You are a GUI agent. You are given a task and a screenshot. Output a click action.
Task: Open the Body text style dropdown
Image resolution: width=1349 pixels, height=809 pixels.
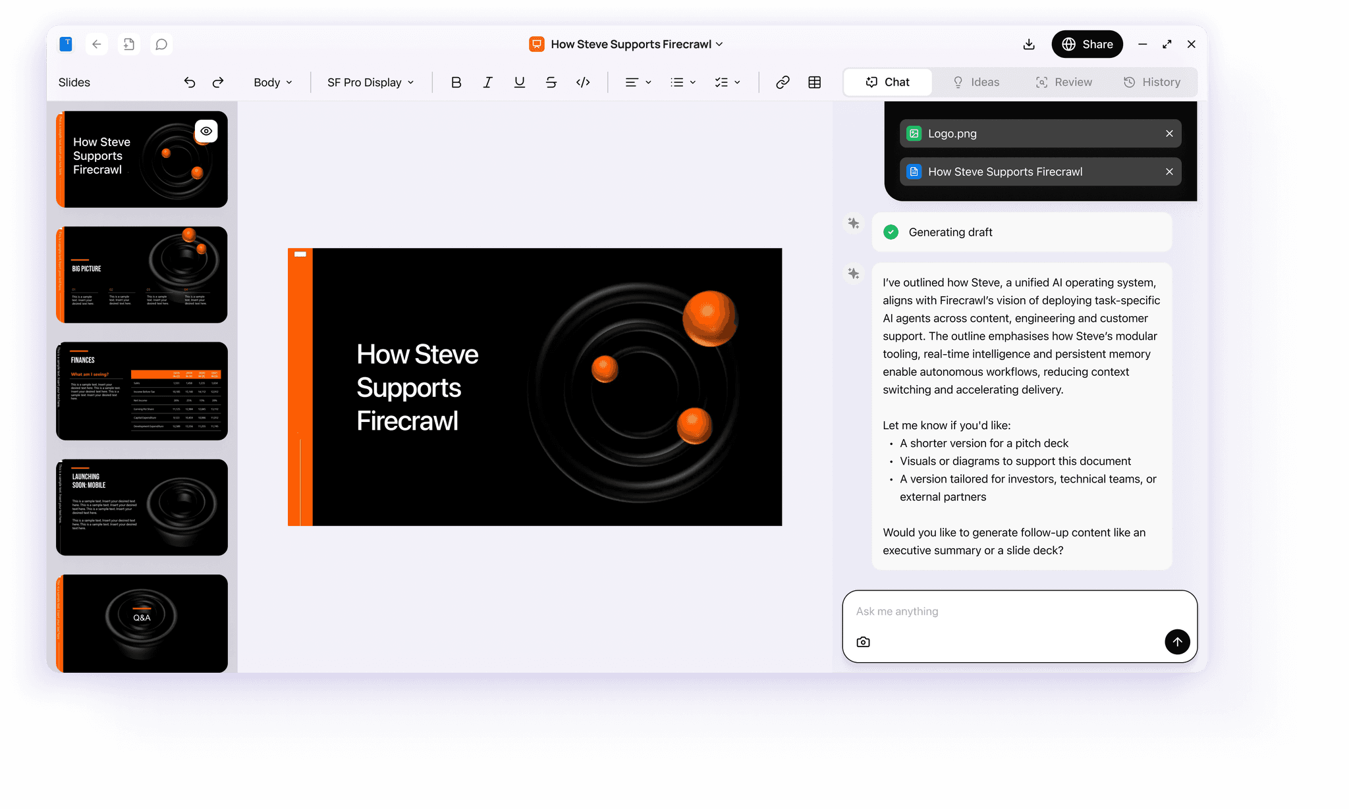click(x=273, y=82)
